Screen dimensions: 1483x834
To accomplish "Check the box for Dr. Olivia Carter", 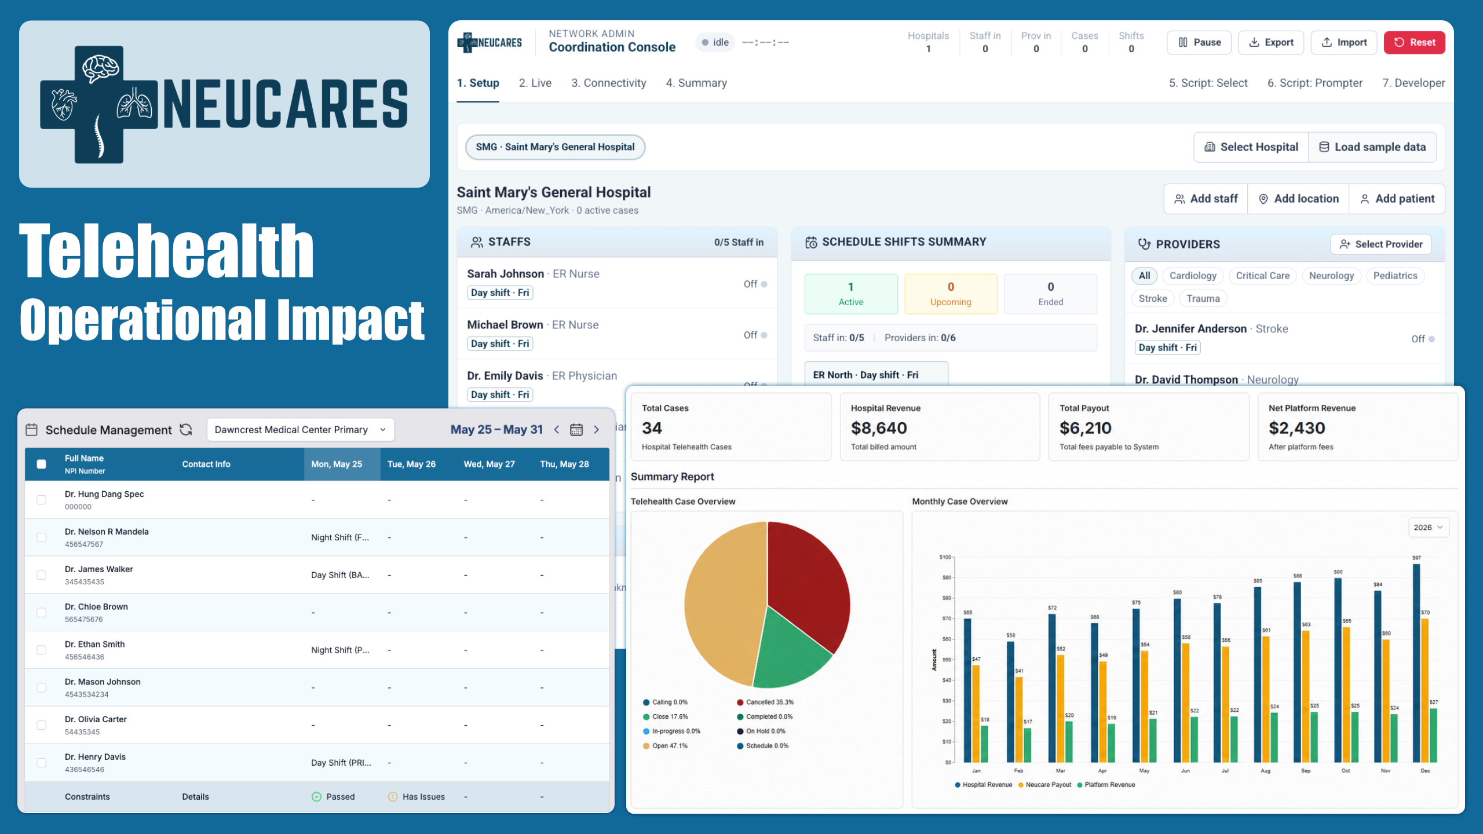I will [41, 725].
